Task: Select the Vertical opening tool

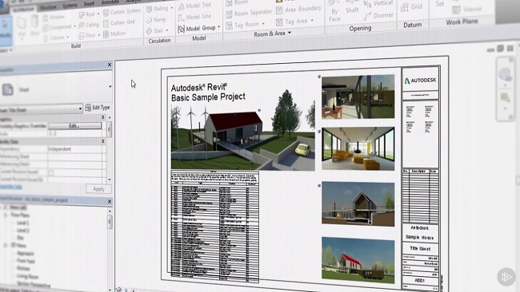Action: pos(378,4)
